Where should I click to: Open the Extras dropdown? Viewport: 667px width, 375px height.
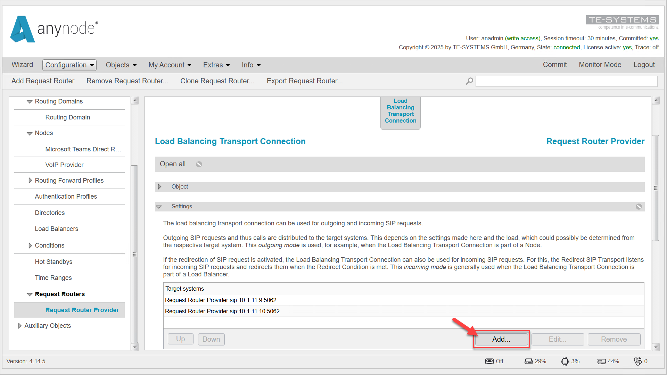pyautogui.click(x=216, y=65)
